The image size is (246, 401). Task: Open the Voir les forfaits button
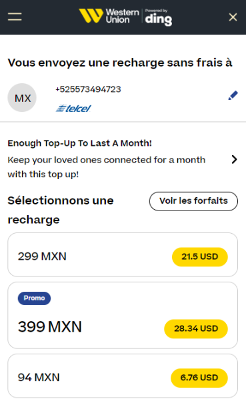[193, 201]
